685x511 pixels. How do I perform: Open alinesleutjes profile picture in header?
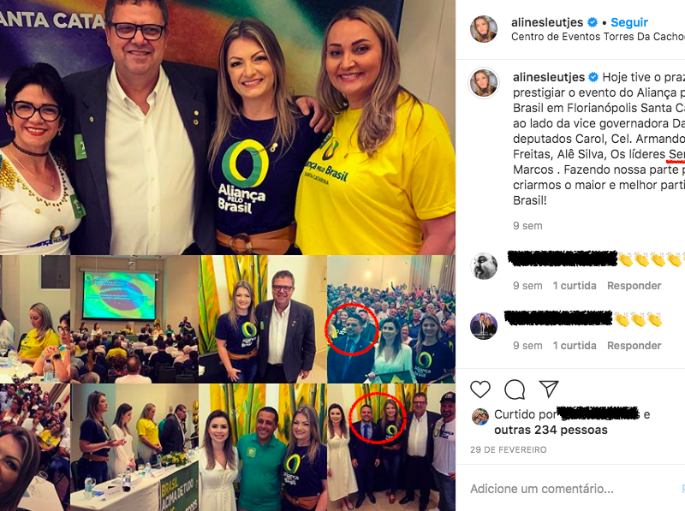[x=484, y=29]
